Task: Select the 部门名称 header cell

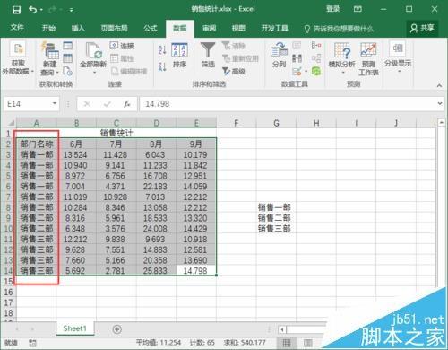Action: [x=37, y=144]
